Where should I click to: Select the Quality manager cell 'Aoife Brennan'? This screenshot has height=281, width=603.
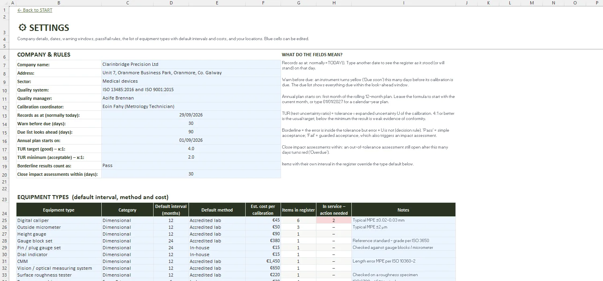[x=191, y=98]
